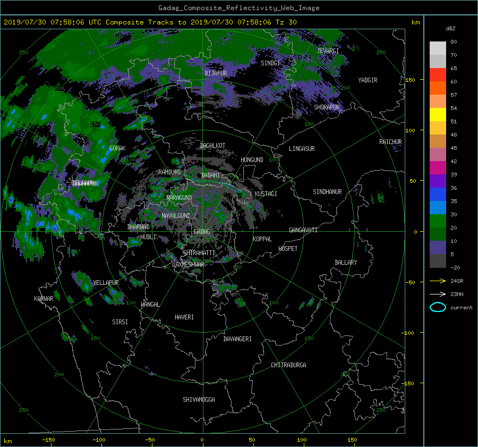Click the bright green 20-30 dBZ swatch
The image size is (478, 447).
(x=438, y=221)
